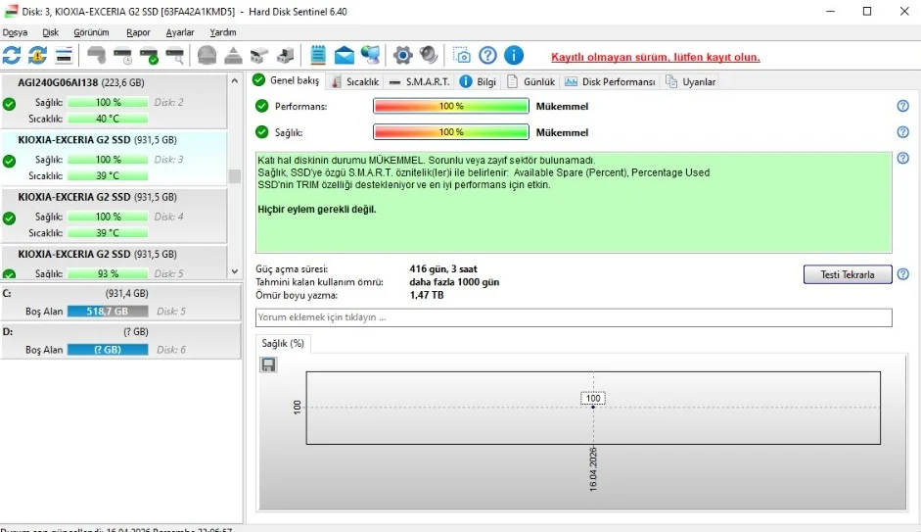921x532 pixels.
Task: Click the 93 % health bar of Disk 5
Action: coord(108,273)
